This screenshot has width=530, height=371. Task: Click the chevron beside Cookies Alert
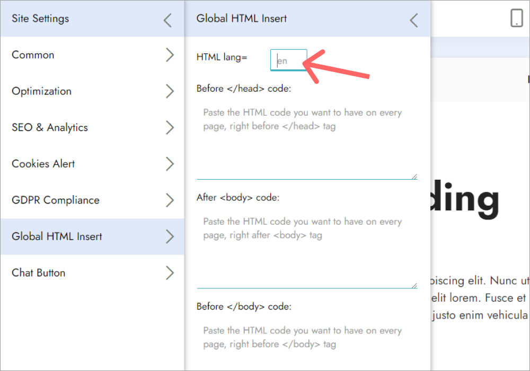(169, 164)
